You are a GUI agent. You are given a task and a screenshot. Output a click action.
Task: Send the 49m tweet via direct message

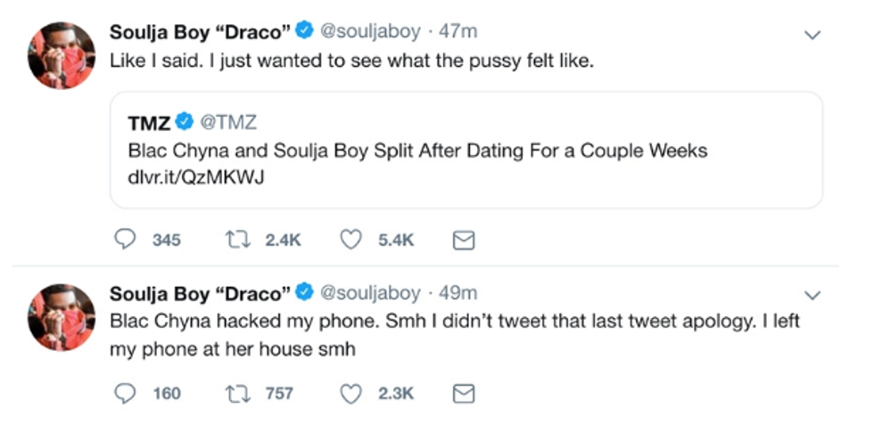[465, 393]
